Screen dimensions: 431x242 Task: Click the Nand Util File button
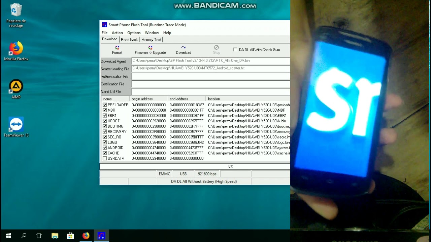tap(115, 92)
